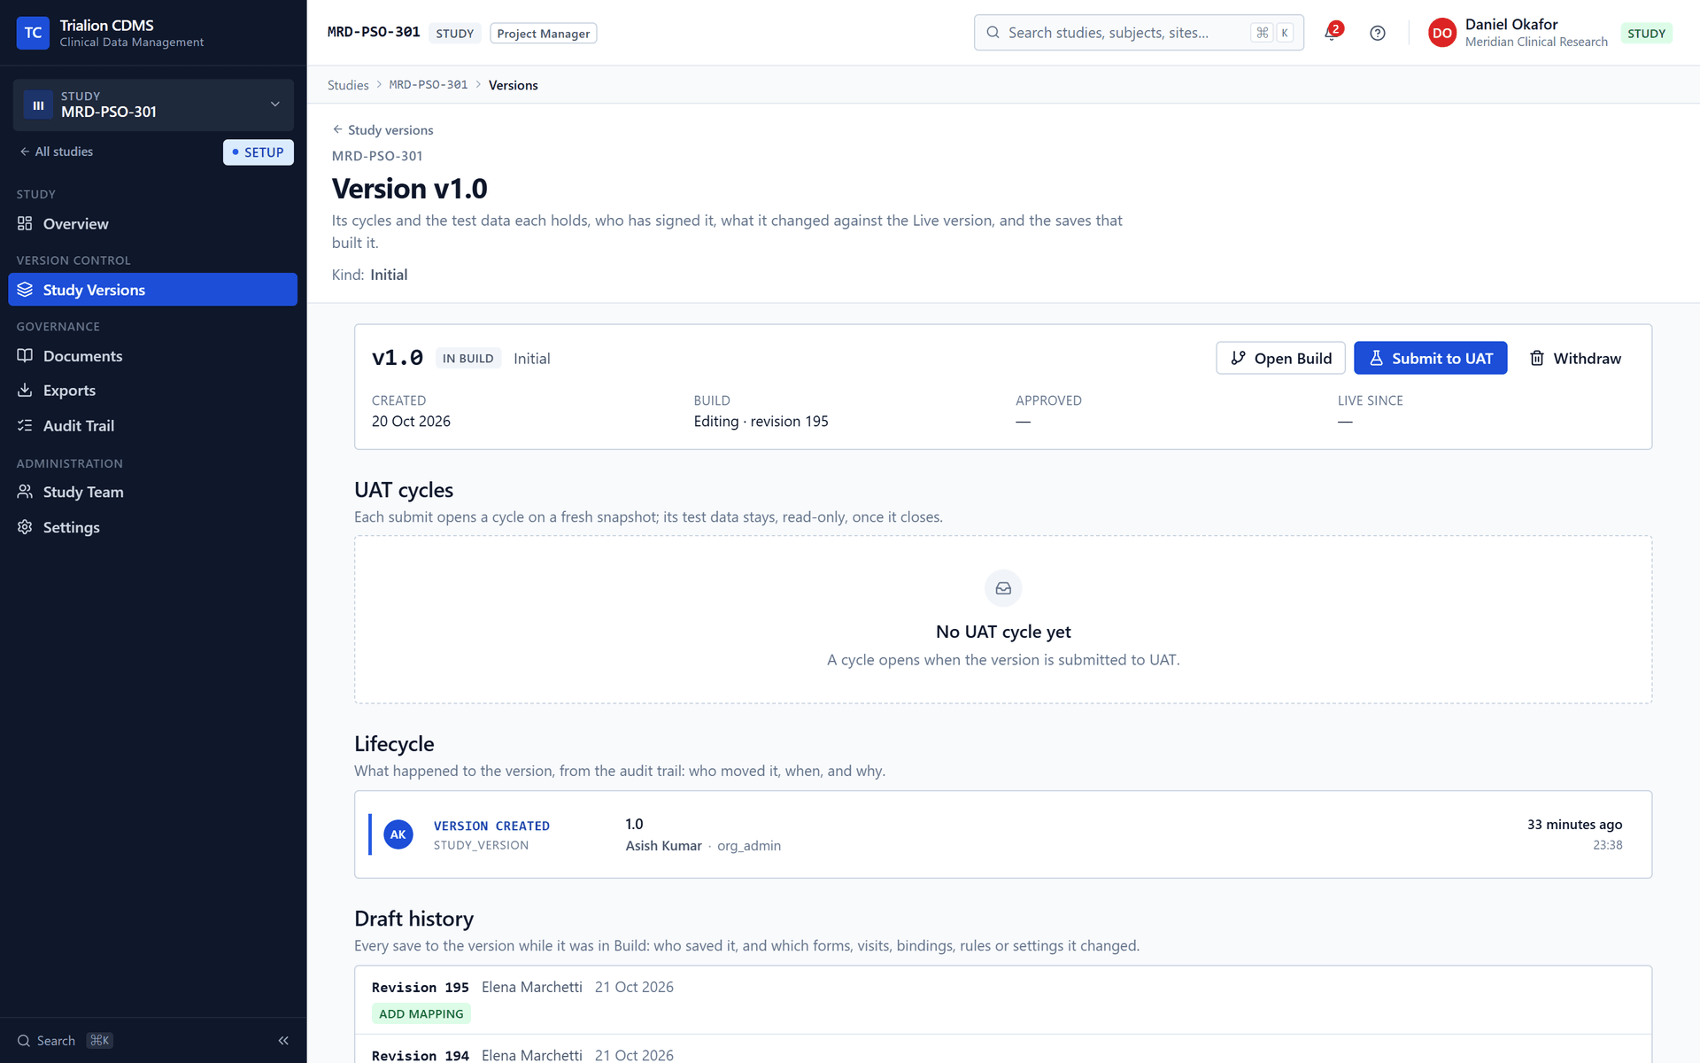Focus the Search studies, subjects, sites field
Screen dimensions: 1700x1063
point(1139,33)
